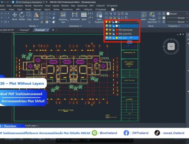
Task: Expand the Properties panel
Action: tap(174, 26)
